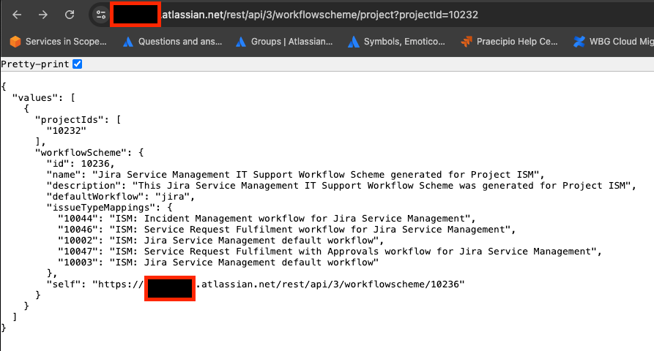
Task: Open the Groups | Atlassian bookmark
Action: point(284,42)
